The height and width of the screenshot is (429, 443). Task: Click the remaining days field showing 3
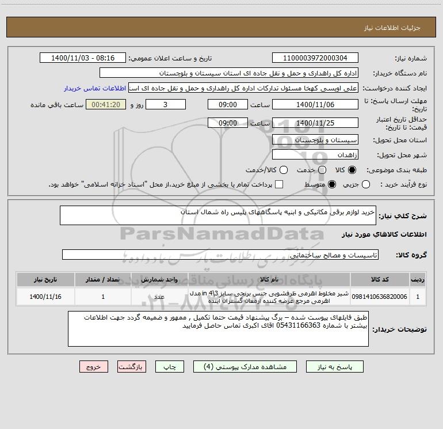166,105
